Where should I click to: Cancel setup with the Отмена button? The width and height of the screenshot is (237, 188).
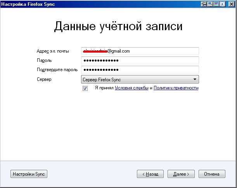coord(212,174)
